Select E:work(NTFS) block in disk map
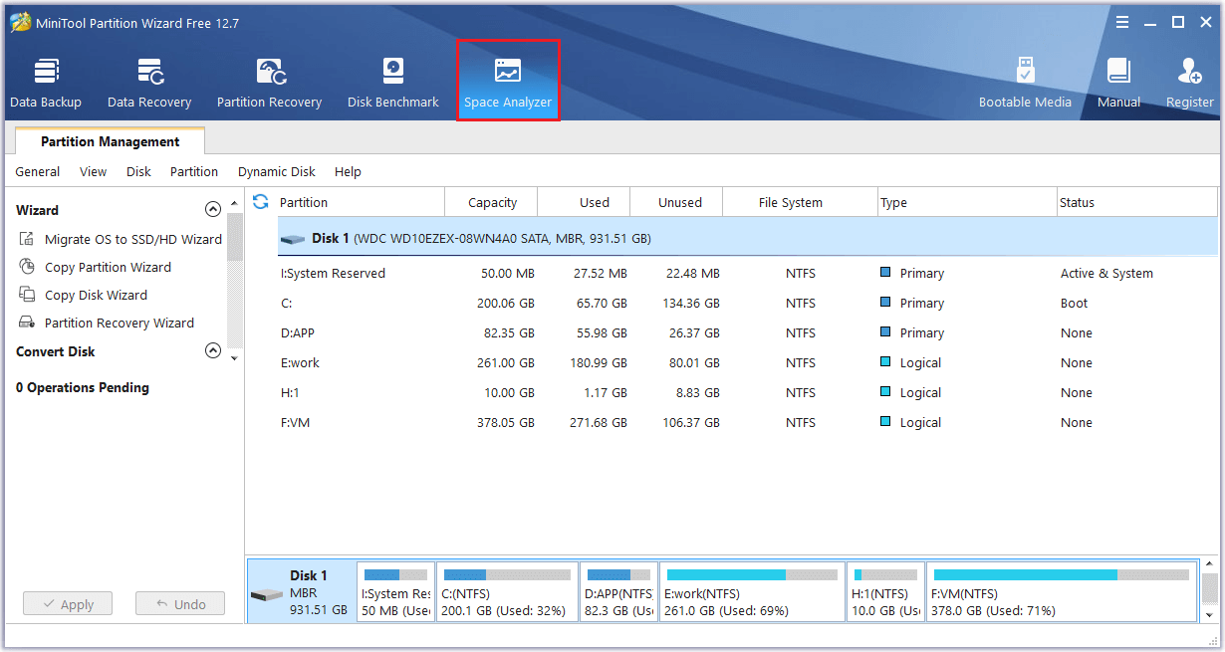 click(x=752, y=591)
